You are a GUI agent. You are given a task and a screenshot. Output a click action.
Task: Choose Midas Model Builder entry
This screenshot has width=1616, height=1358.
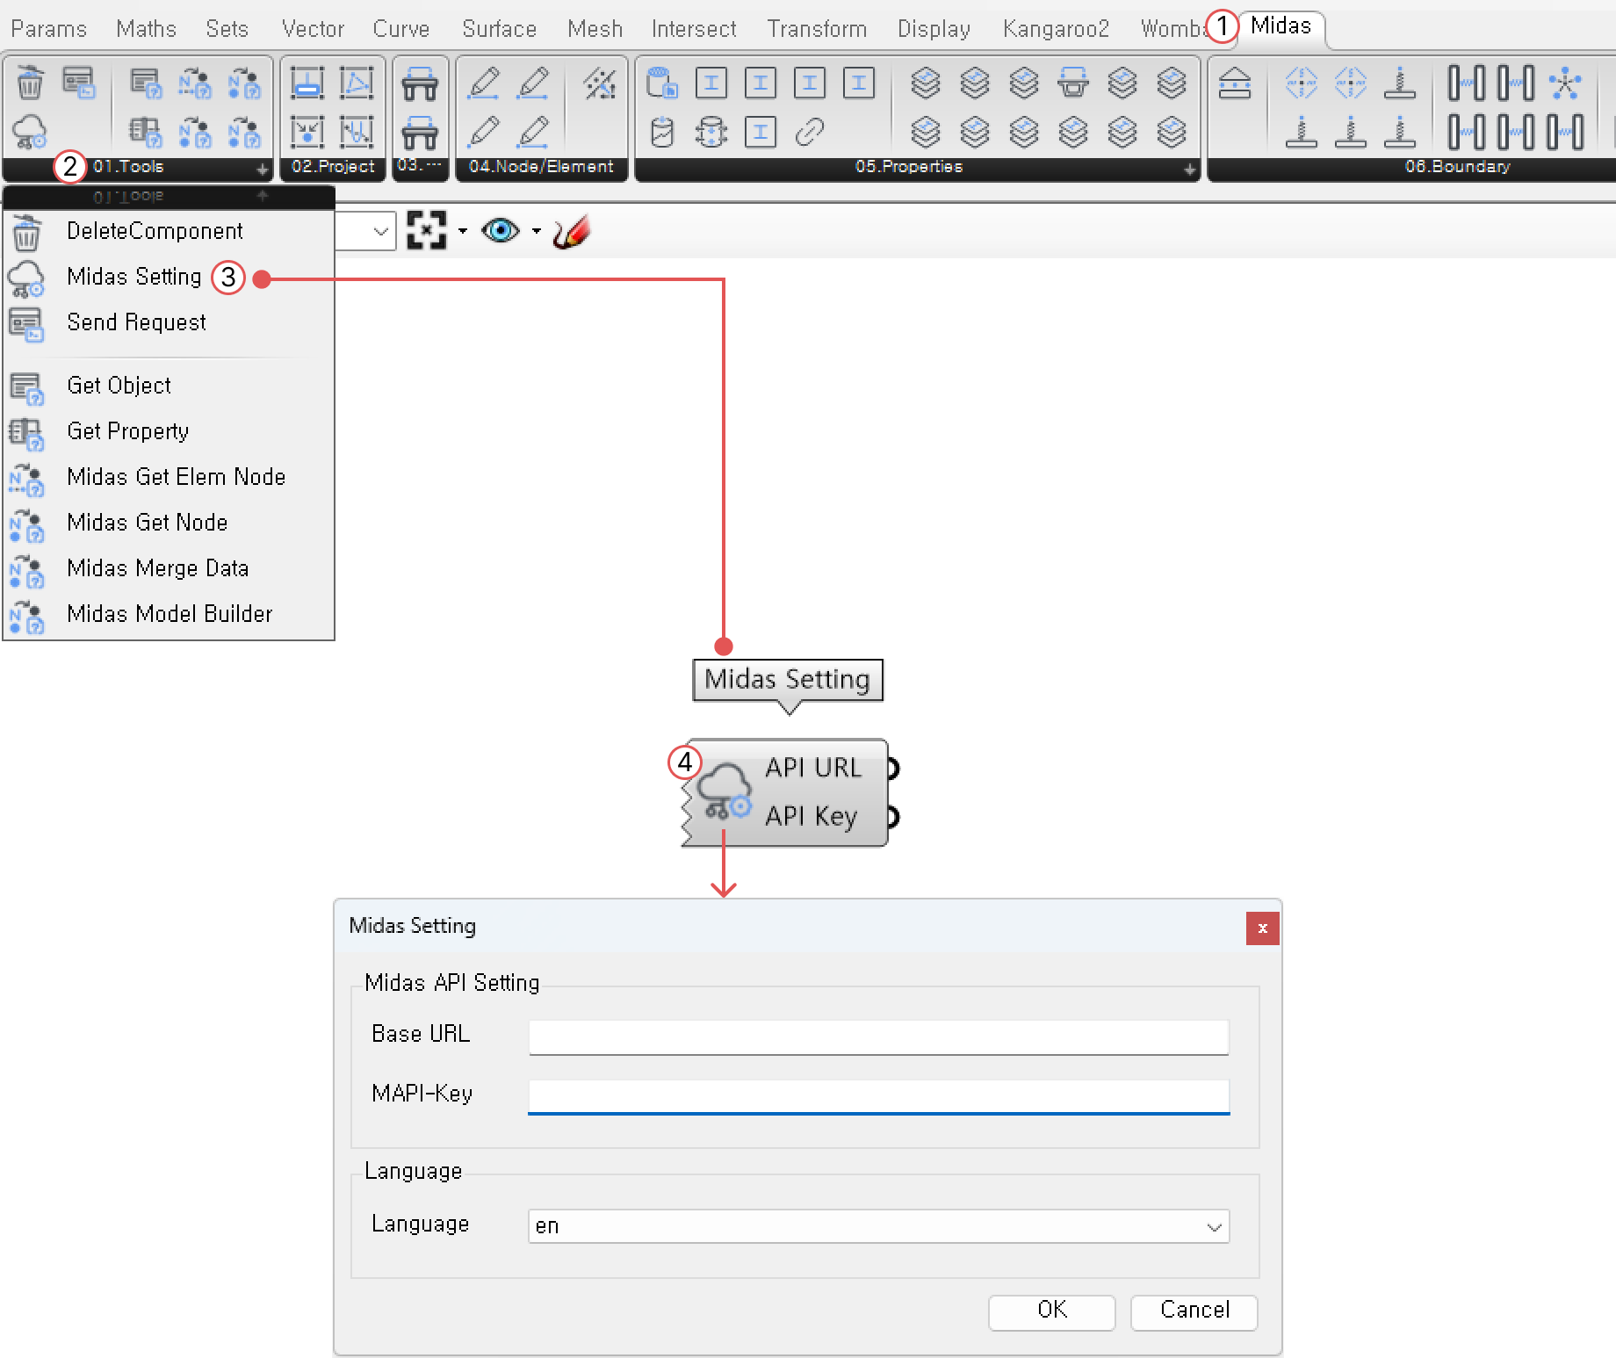click(170, 614)
